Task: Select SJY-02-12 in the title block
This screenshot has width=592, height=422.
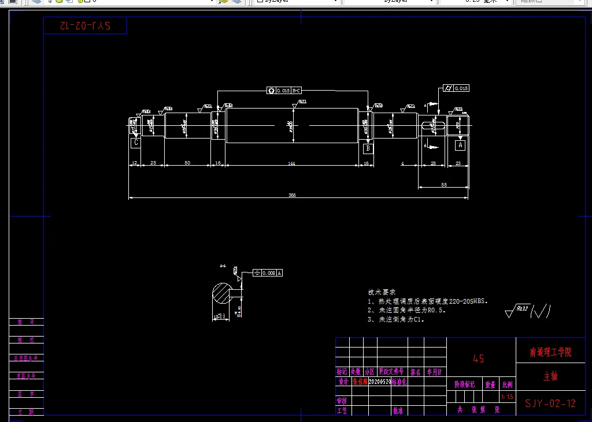Action: pos(550,404)
